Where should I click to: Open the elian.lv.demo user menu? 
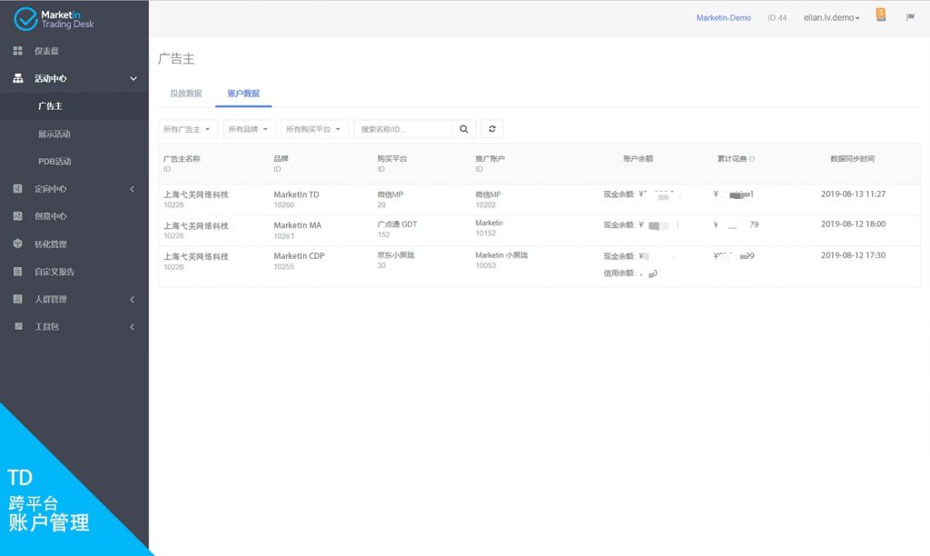click(x=831, y=17)
